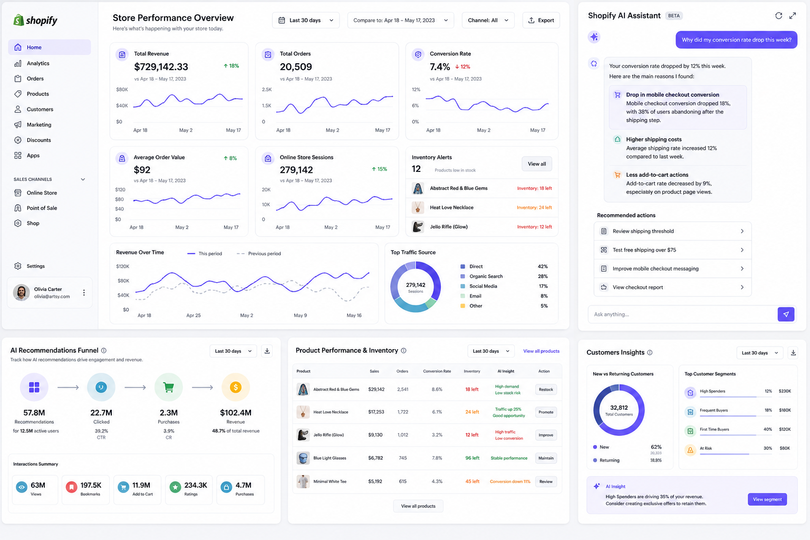
Task: Click the Average Order Value card icon
Action: coord(122,158)
